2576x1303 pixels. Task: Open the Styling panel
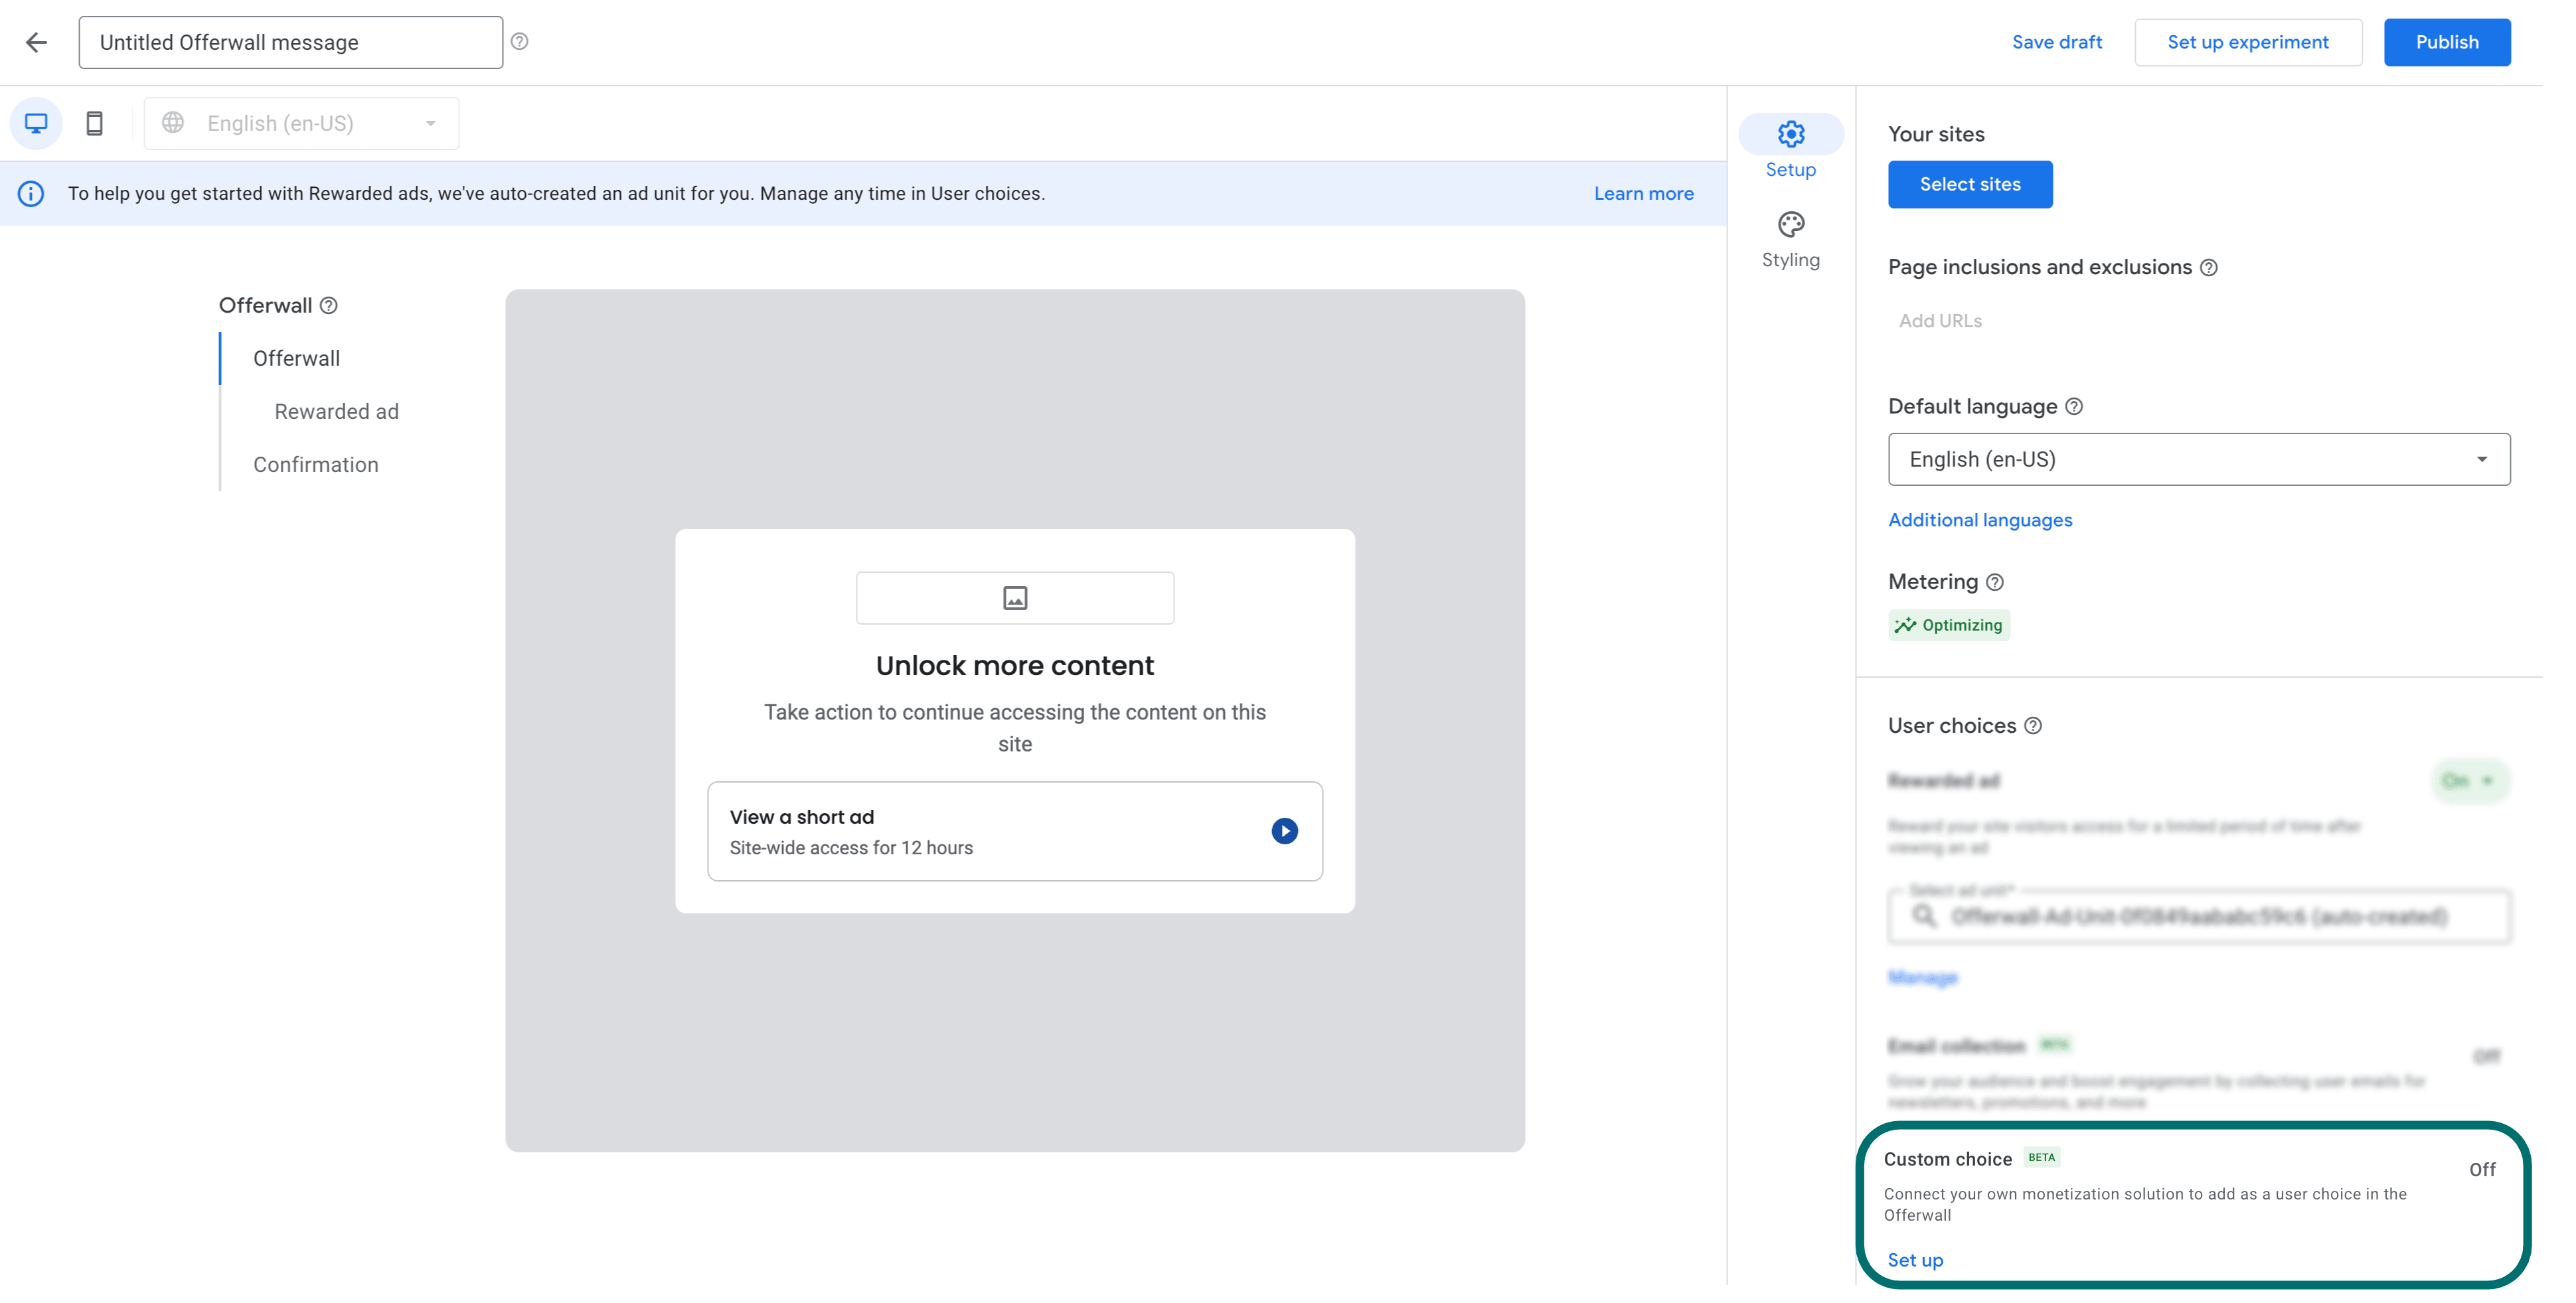pos(1790,225)
